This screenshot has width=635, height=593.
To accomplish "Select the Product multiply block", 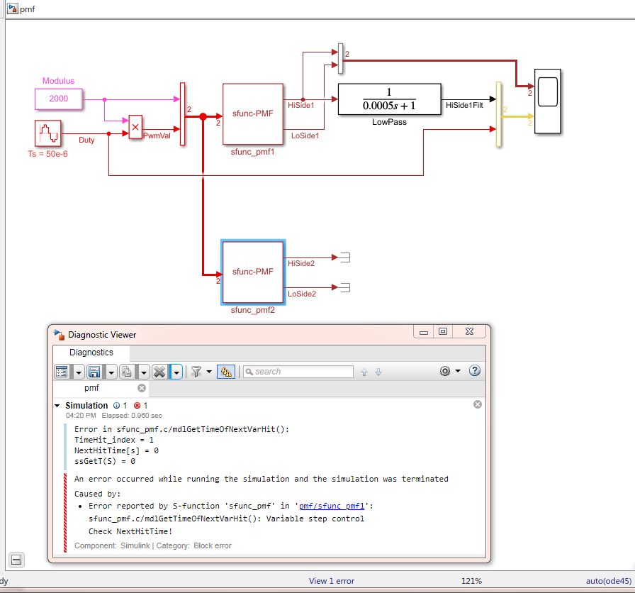I will coord(135,126).
